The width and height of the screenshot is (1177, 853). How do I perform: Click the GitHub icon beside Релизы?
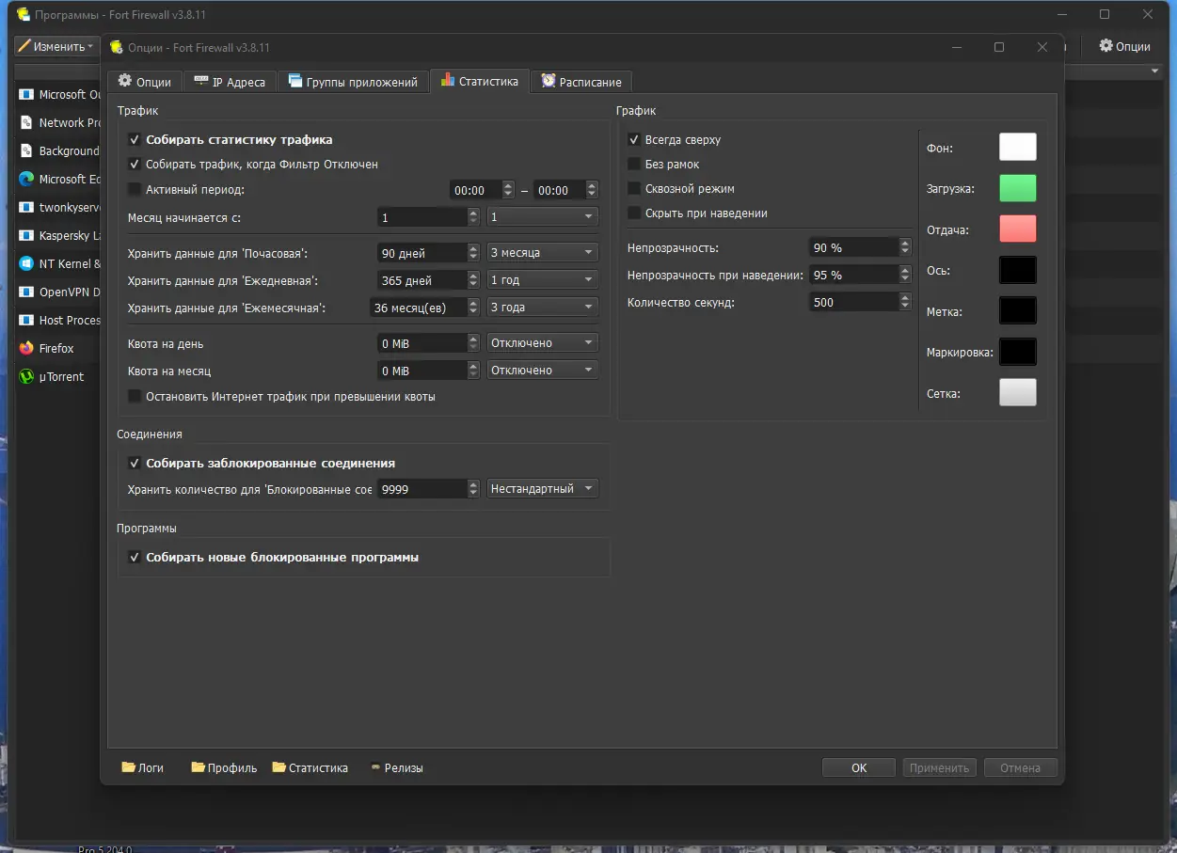pos(375,767)
